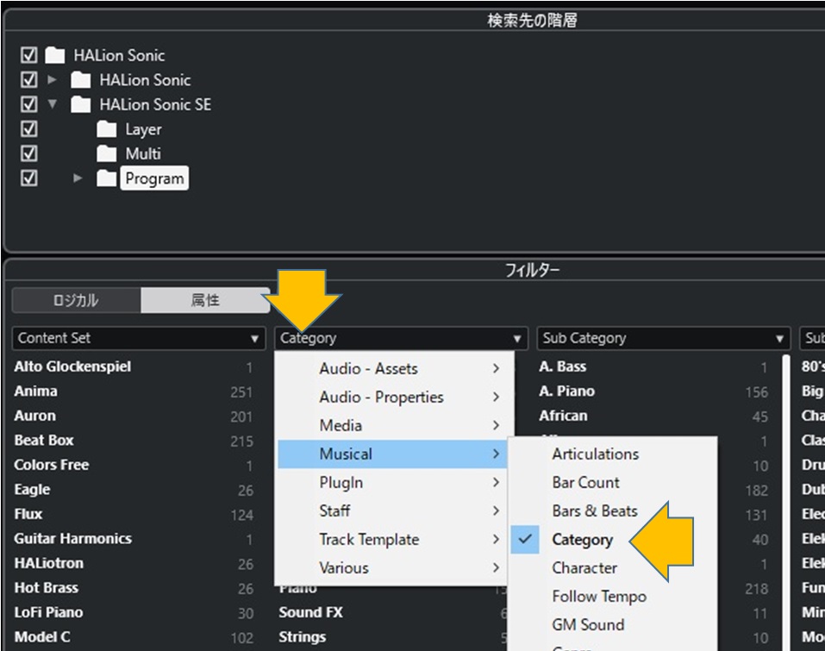This screenshot has width=825, height=651.
Task: Click the Sub Category list scrollbar
Action: pyautogui.click(x=786, y=500)
